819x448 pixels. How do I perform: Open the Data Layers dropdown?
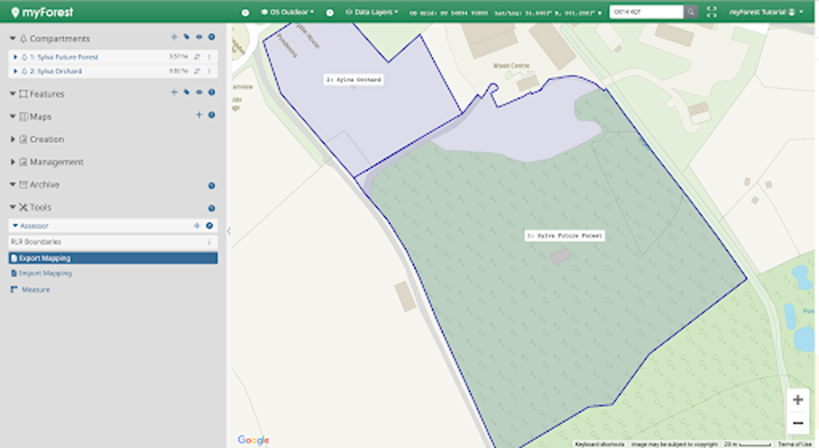tap(372, 12)
